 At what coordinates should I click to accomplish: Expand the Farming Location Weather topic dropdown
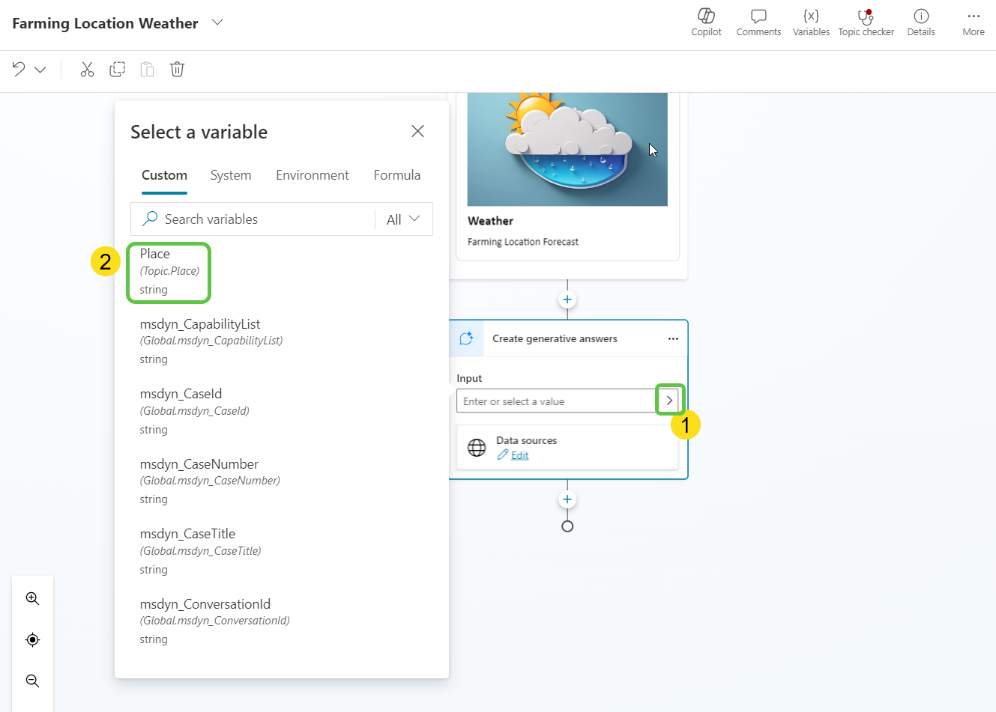[217, 22]
